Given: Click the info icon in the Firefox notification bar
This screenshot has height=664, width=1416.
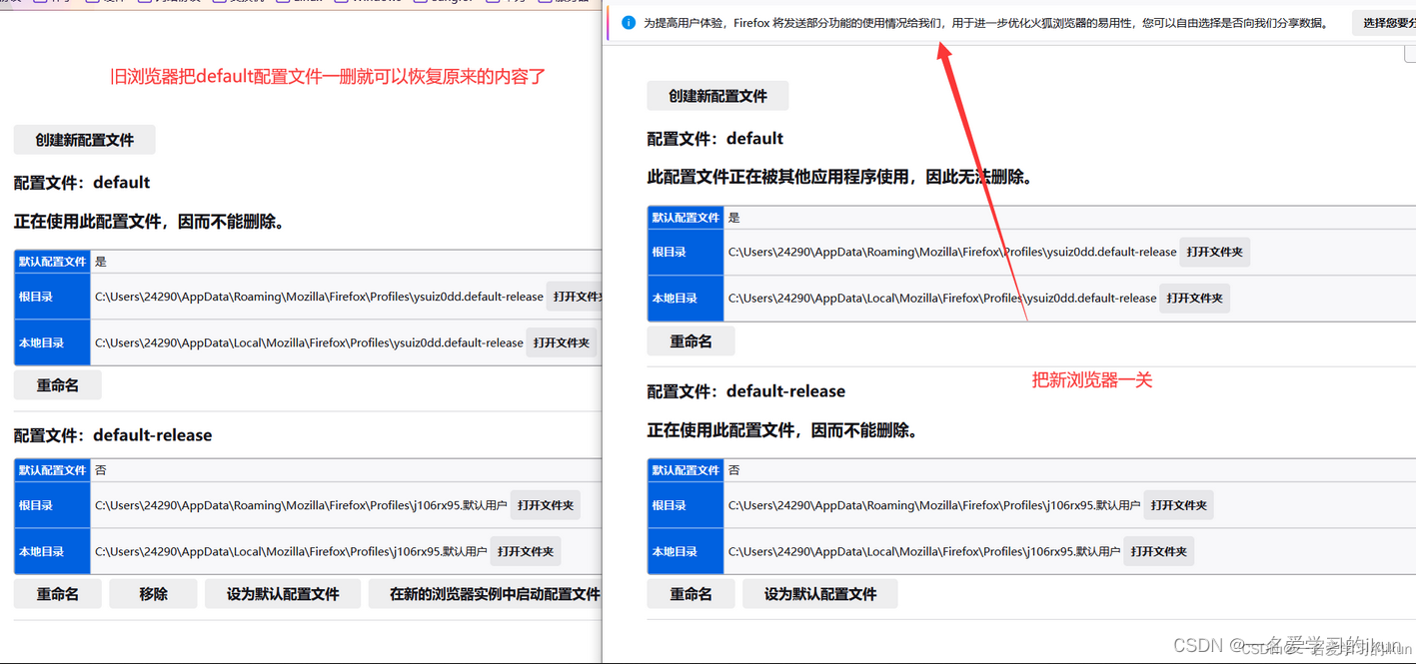Looking at the screenshot, I should click(629, 22).
